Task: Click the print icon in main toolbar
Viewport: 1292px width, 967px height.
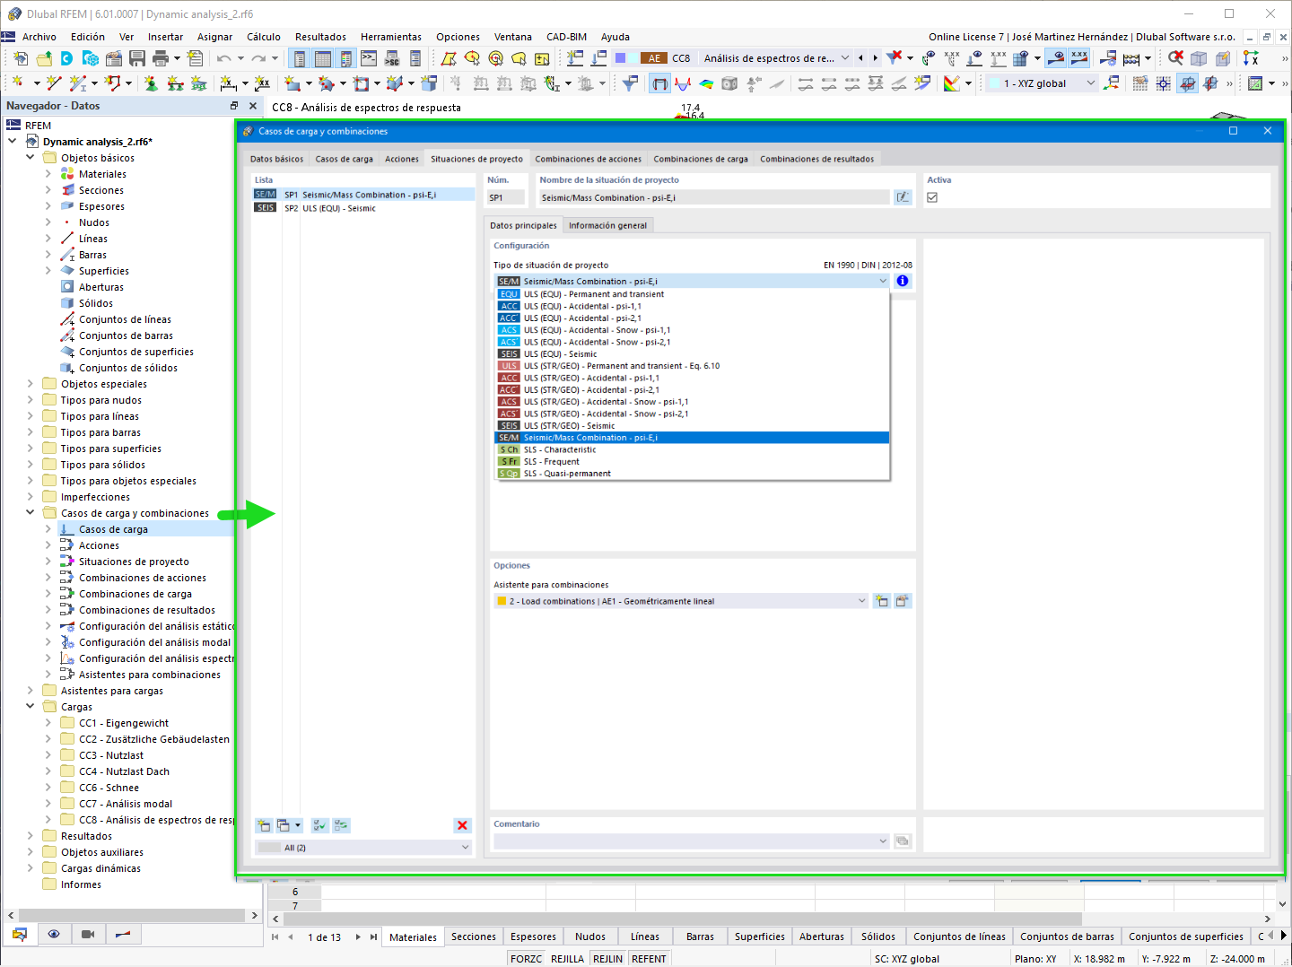Action: pyautogui.click(x=161, y=58)
